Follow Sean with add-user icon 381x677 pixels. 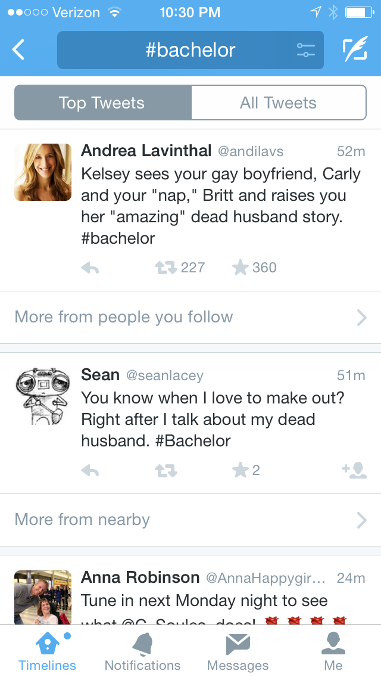tap(354, 471)
